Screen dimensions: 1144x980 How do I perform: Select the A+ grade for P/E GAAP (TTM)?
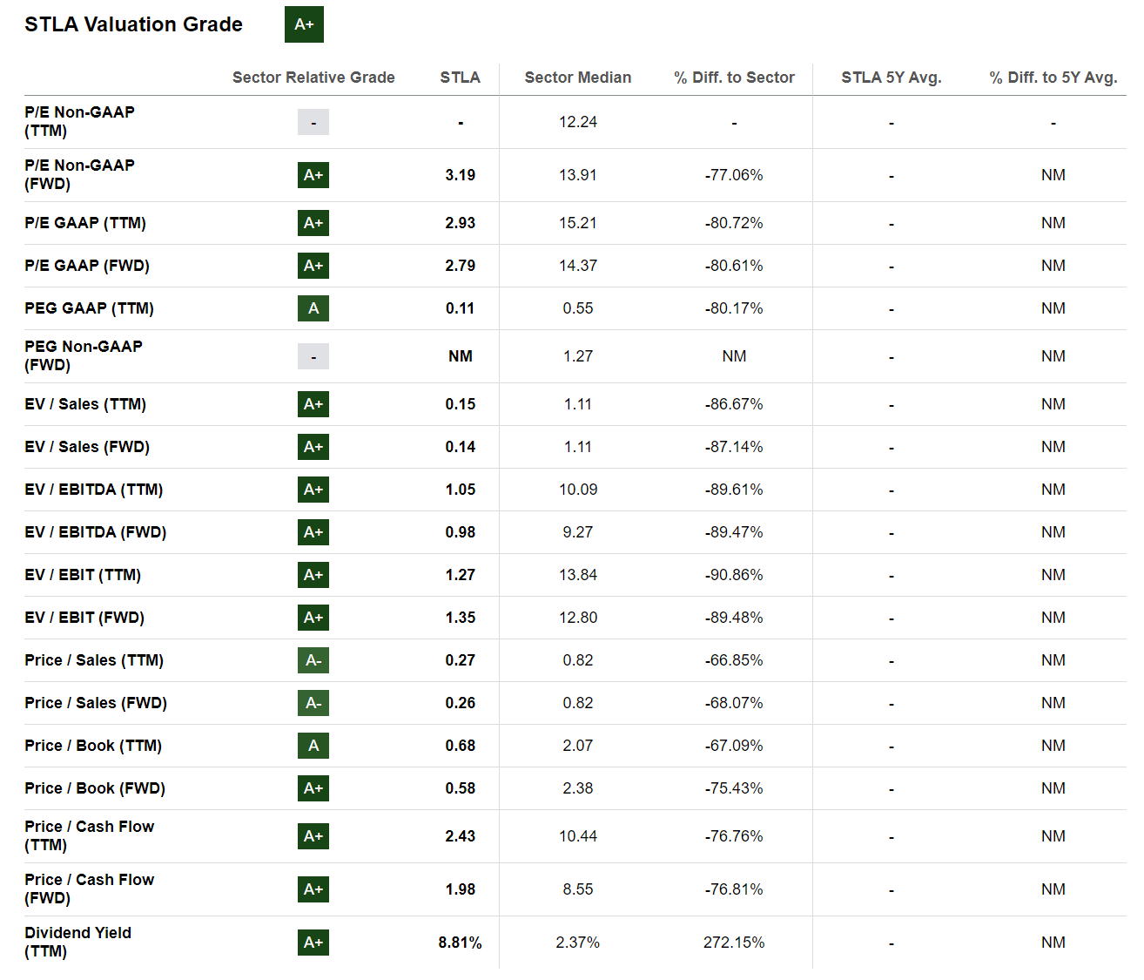point(313,223)
